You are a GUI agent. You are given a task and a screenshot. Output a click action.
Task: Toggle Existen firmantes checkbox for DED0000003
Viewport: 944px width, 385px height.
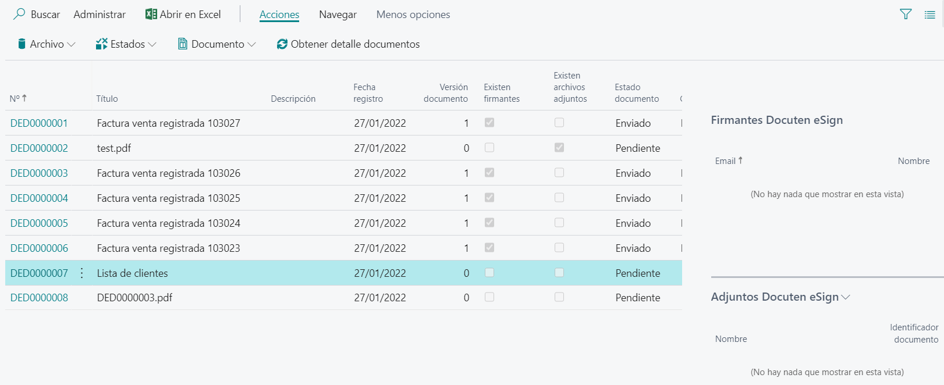(489, 173)
